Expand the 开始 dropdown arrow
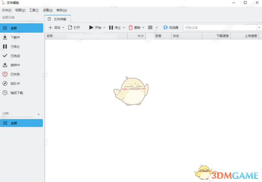Image resolution: width=262 pixels, height=182 pixels. [x=104, y=27]
